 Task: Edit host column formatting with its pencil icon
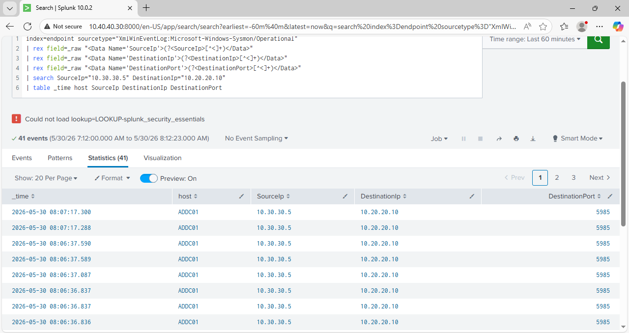click(241, 196)
